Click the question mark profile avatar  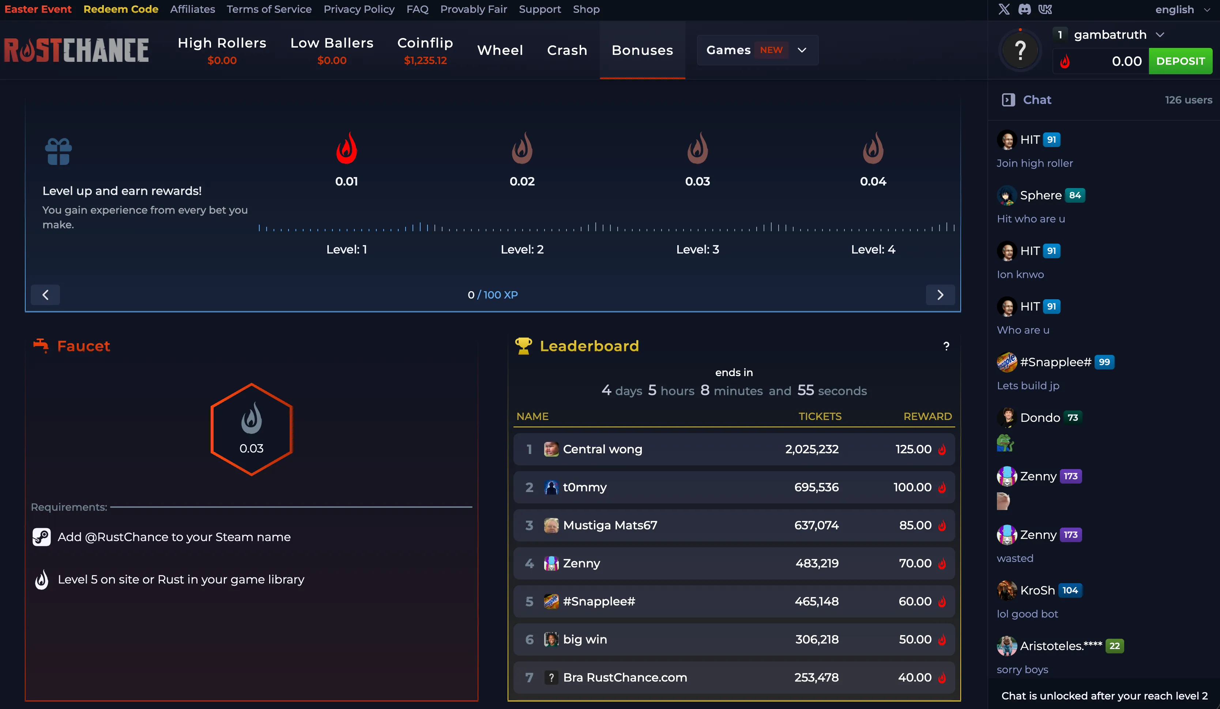[x=1020, y=50]
